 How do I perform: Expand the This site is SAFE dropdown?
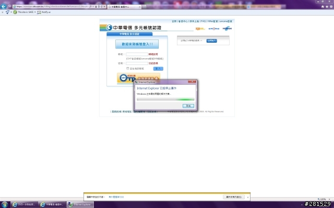[35, 12]
